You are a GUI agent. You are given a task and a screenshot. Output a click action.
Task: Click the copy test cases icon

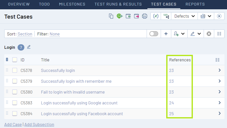click(x=111, y=16)
